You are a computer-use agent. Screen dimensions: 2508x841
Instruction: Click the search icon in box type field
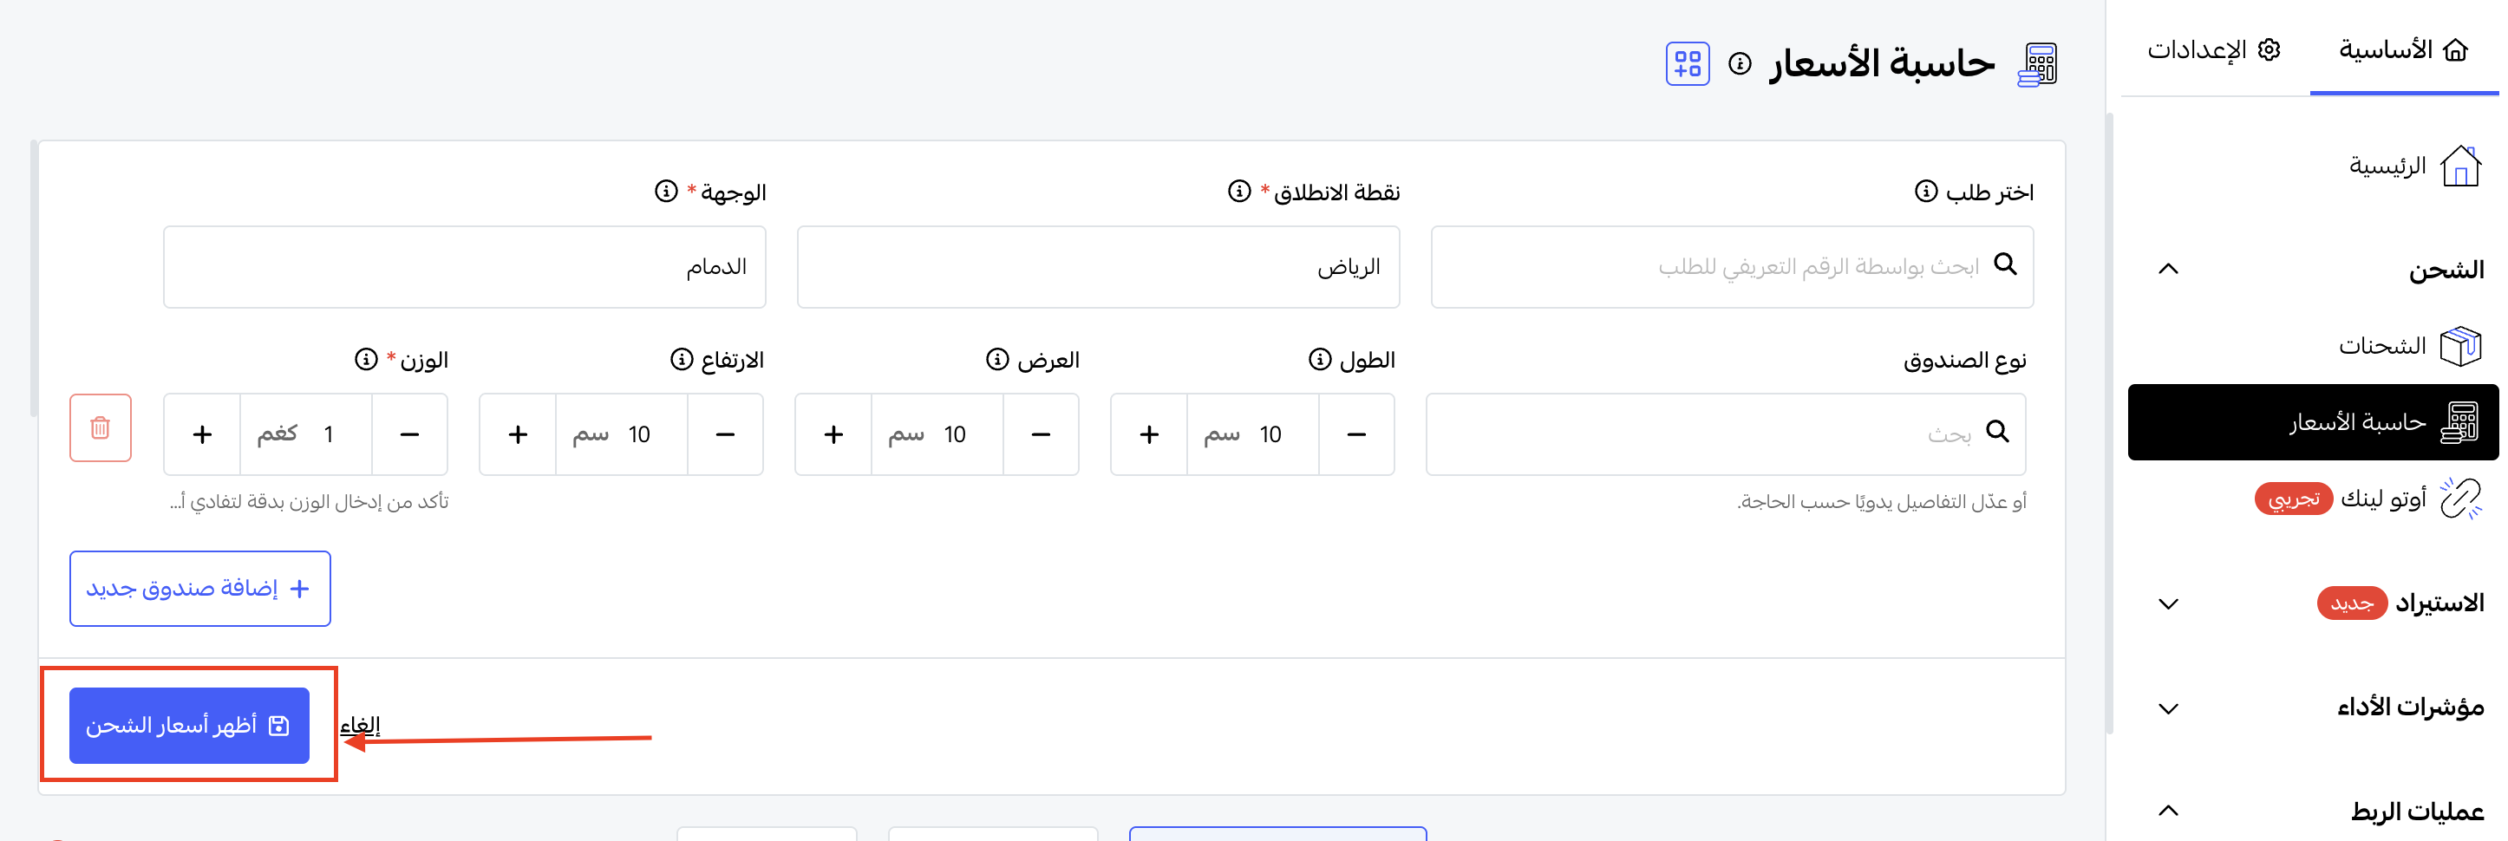click(1997, 431)
